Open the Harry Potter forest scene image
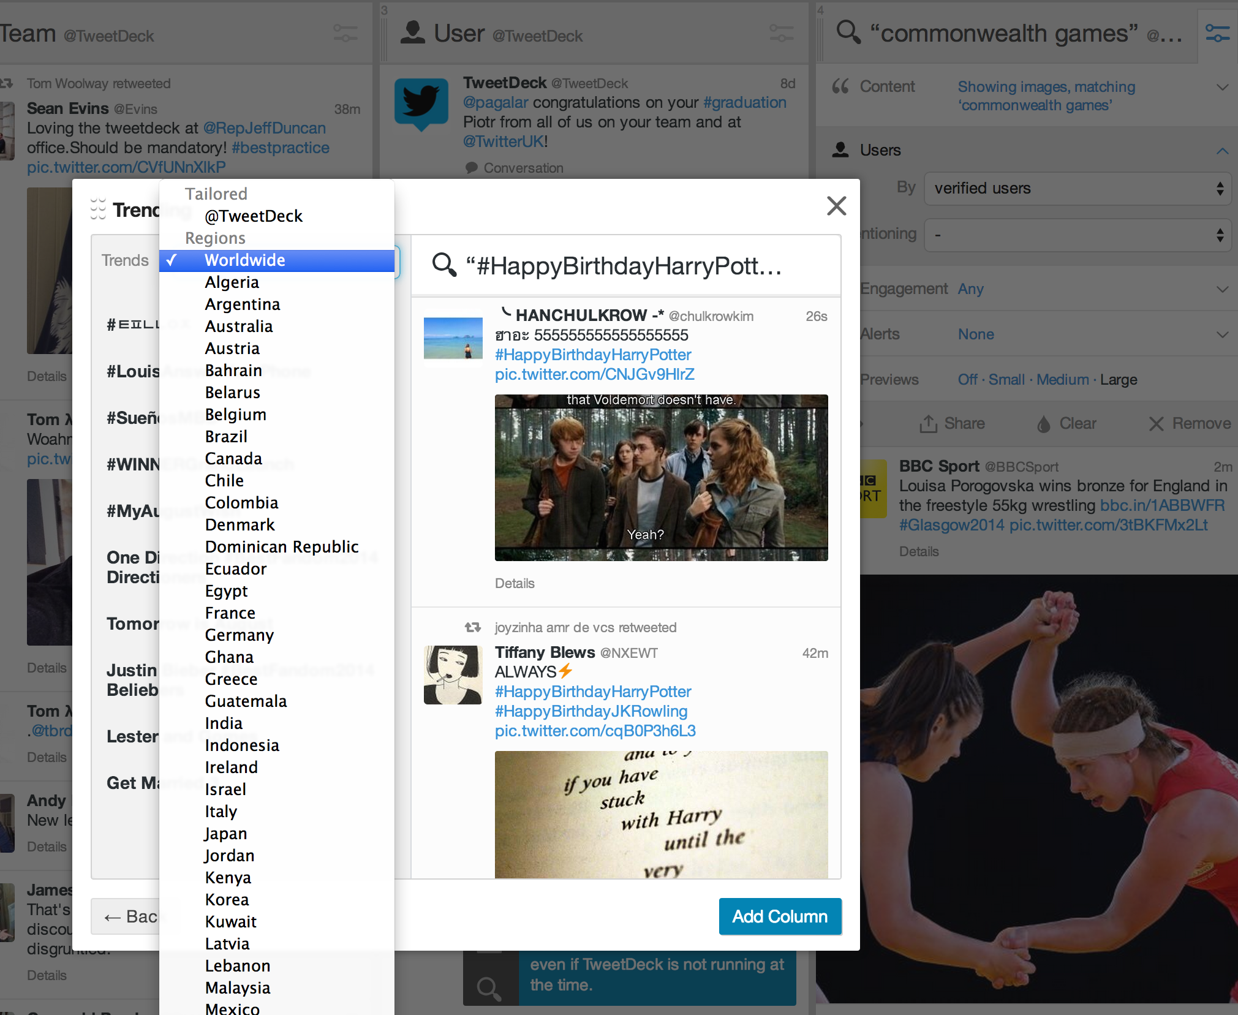 pos(661,478)
